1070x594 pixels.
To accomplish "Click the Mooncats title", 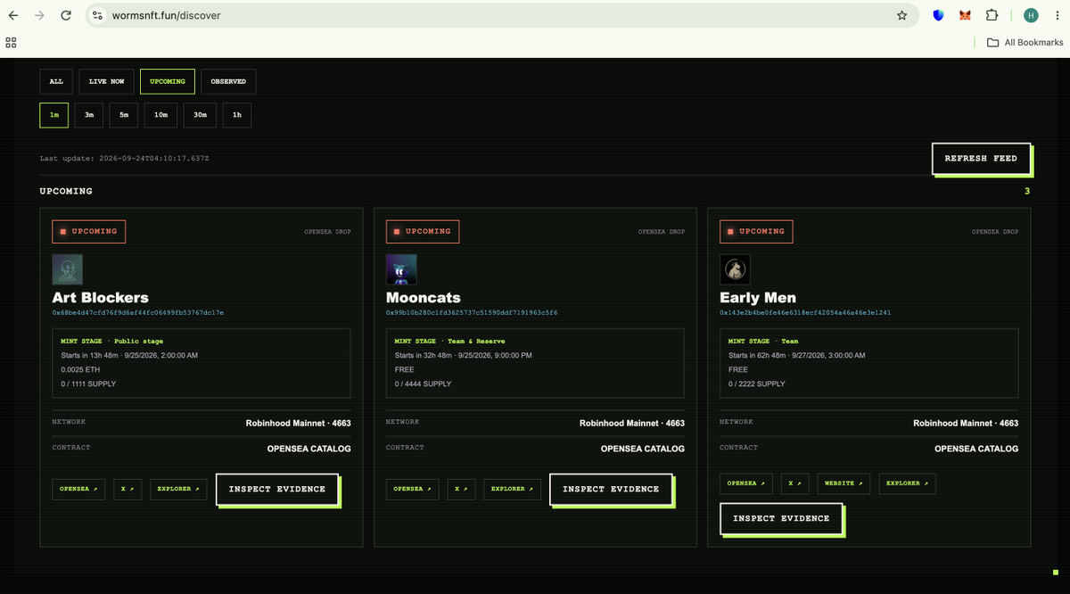I will [x=423, y=298].
